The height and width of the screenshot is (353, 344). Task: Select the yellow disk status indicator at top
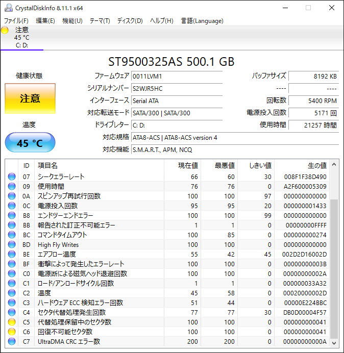tap(5, 30)
